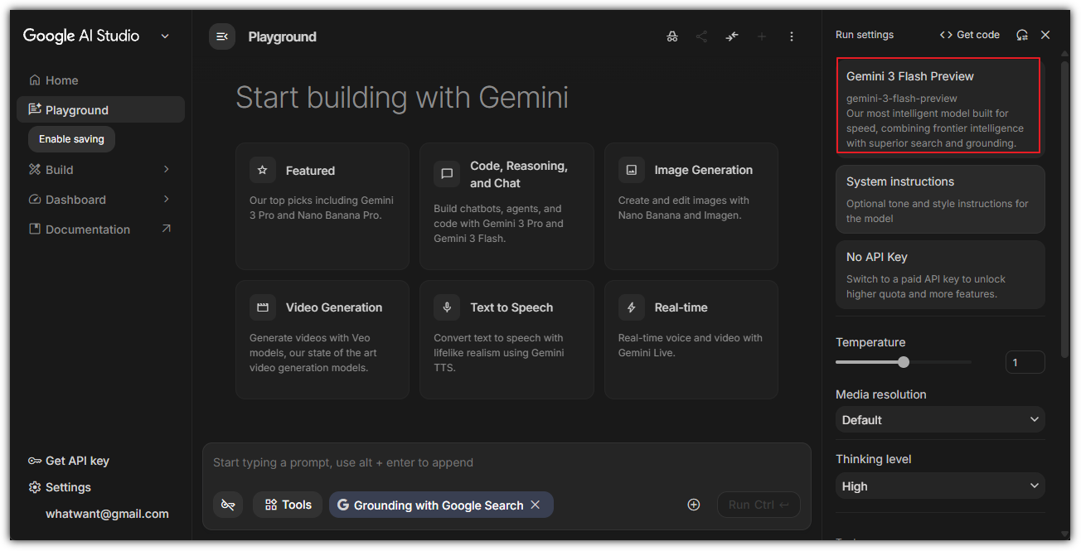Select Playground in the sidebar

100,109
